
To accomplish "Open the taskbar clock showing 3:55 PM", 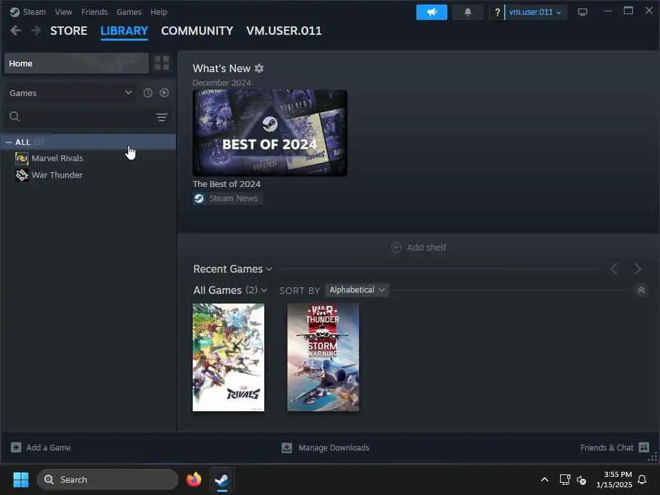I will click(x=614, y=480).
